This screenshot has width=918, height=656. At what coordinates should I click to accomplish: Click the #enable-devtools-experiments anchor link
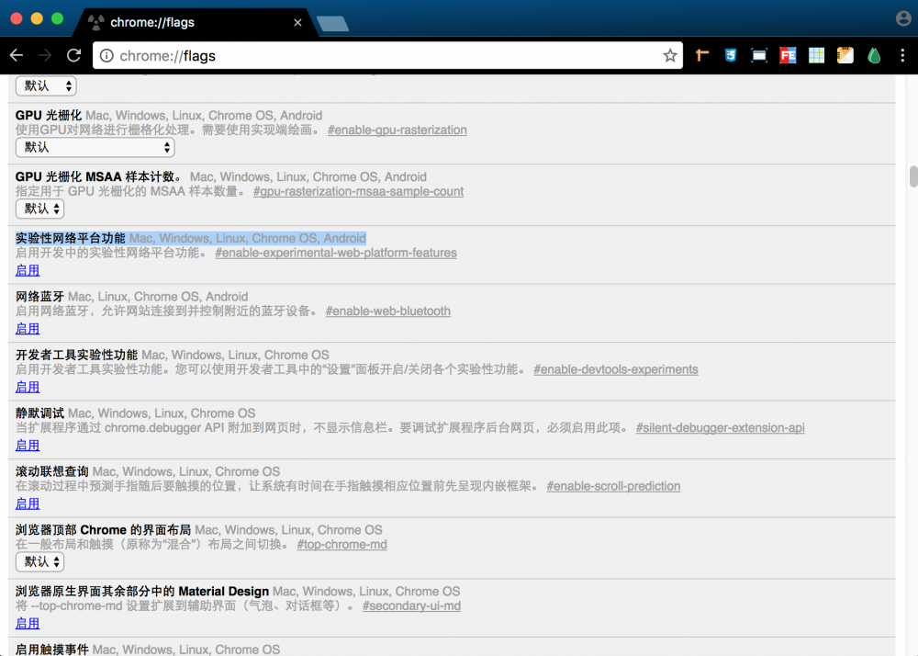coord(616,369)
